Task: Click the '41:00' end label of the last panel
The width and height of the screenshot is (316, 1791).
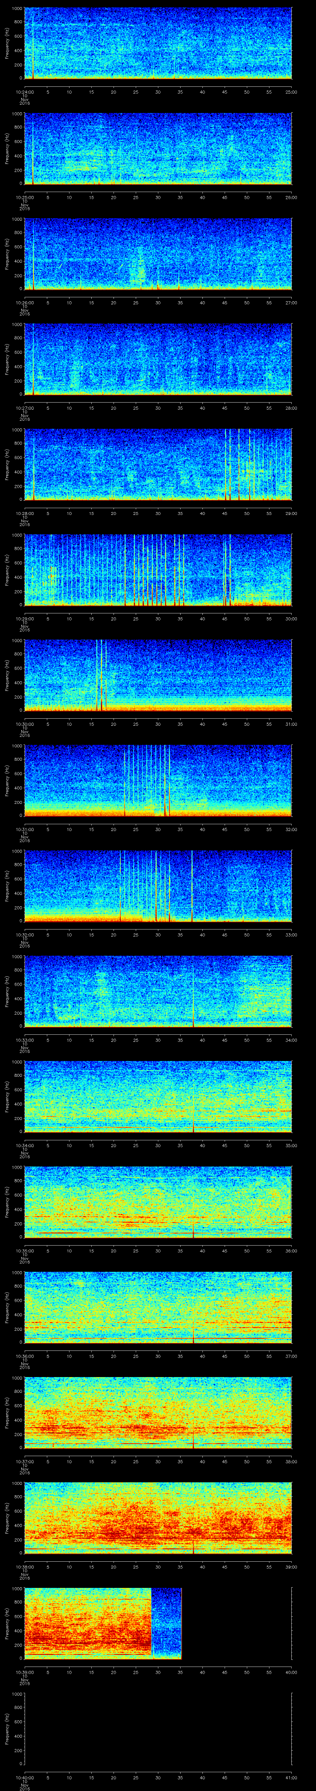Action: [292, 1777]
